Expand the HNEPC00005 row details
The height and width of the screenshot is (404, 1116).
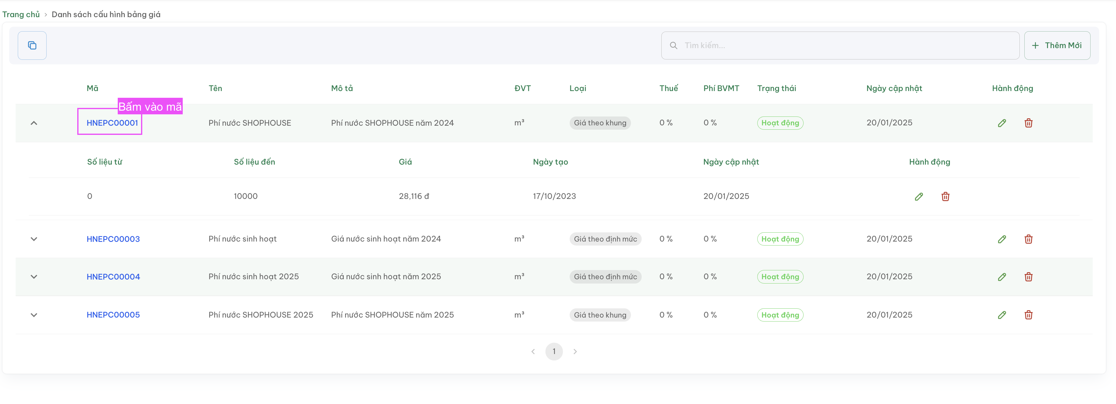[34, 315]
